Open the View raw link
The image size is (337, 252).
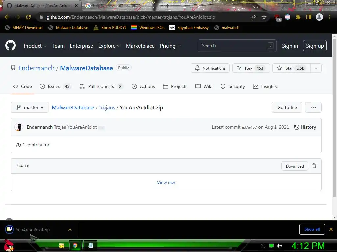(166, 182)
